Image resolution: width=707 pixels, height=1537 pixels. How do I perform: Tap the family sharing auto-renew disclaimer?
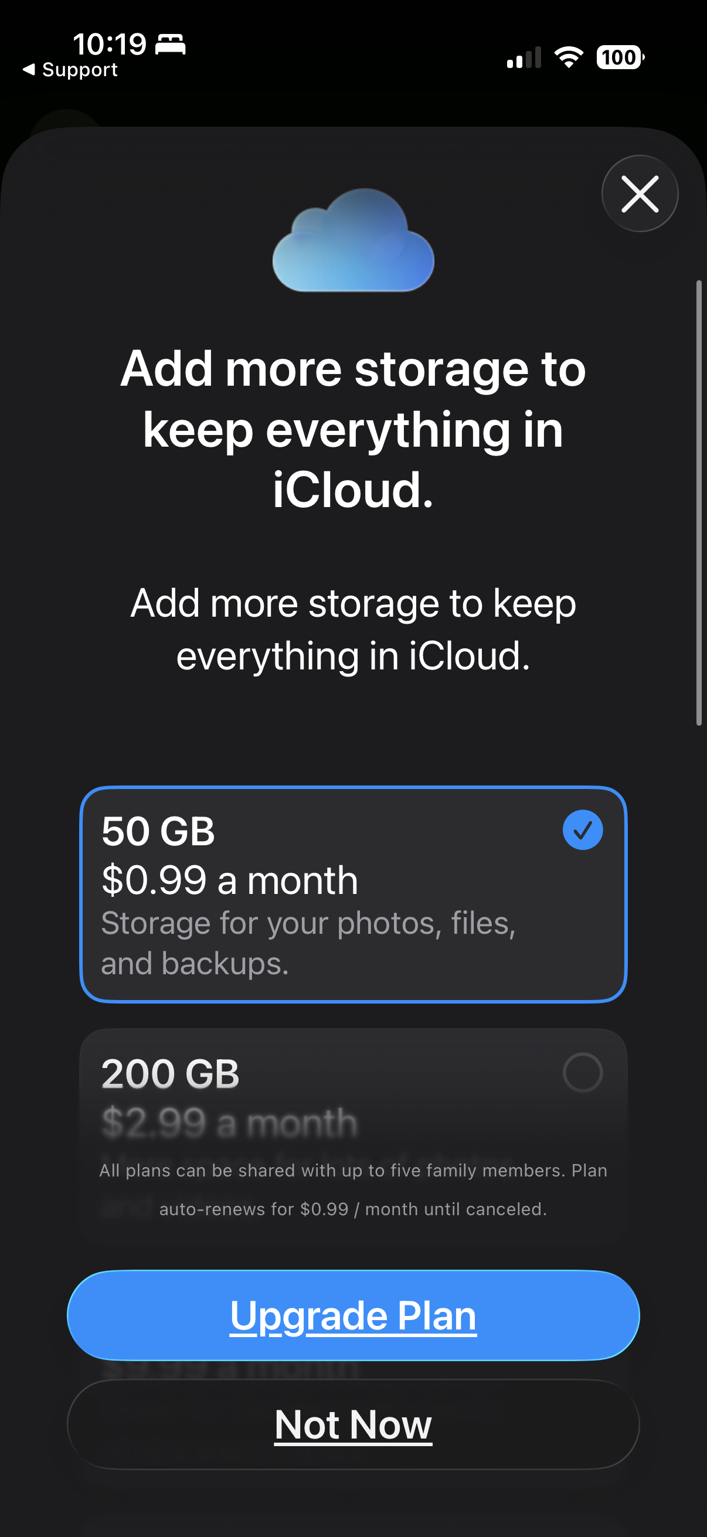click(x=353, y=1189)
